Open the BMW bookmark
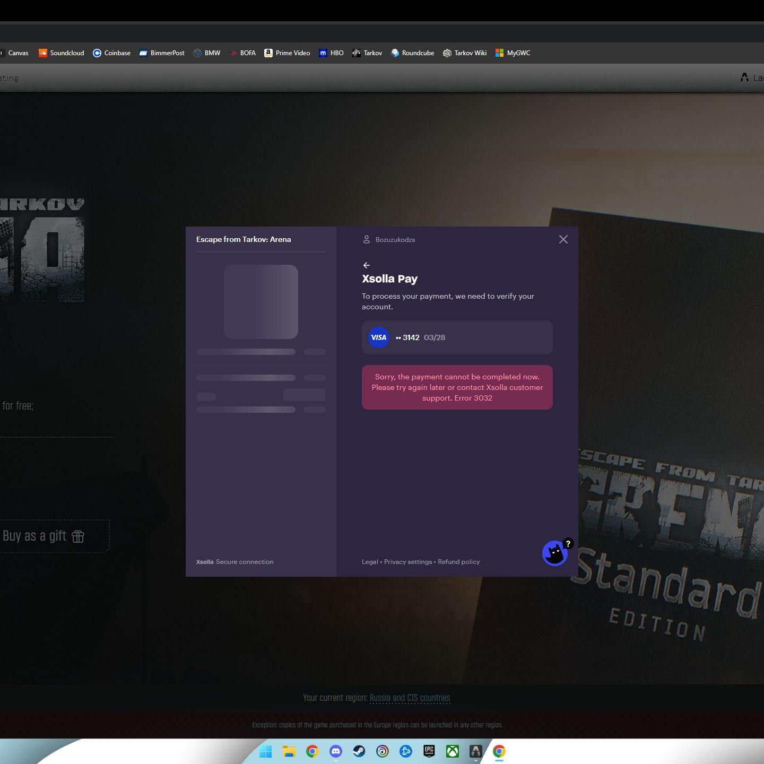 [207, 53]
